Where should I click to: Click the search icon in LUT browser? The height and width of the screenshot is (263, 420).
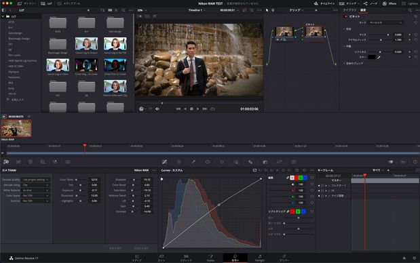click(x=123, y=10)
